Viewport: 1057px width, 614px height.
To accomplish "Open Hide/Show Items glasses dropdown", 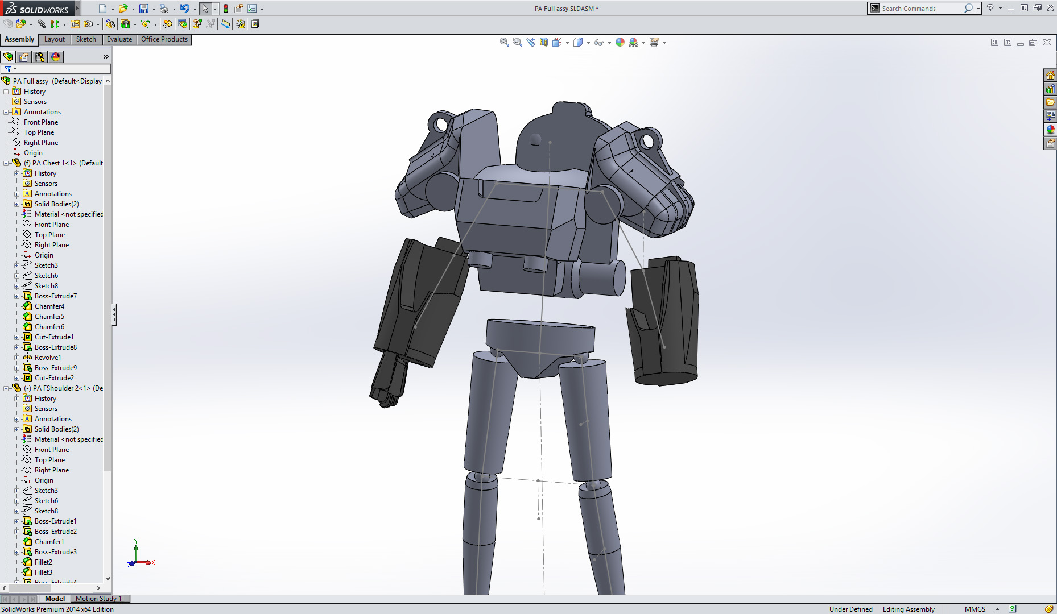I will [610, 43].
